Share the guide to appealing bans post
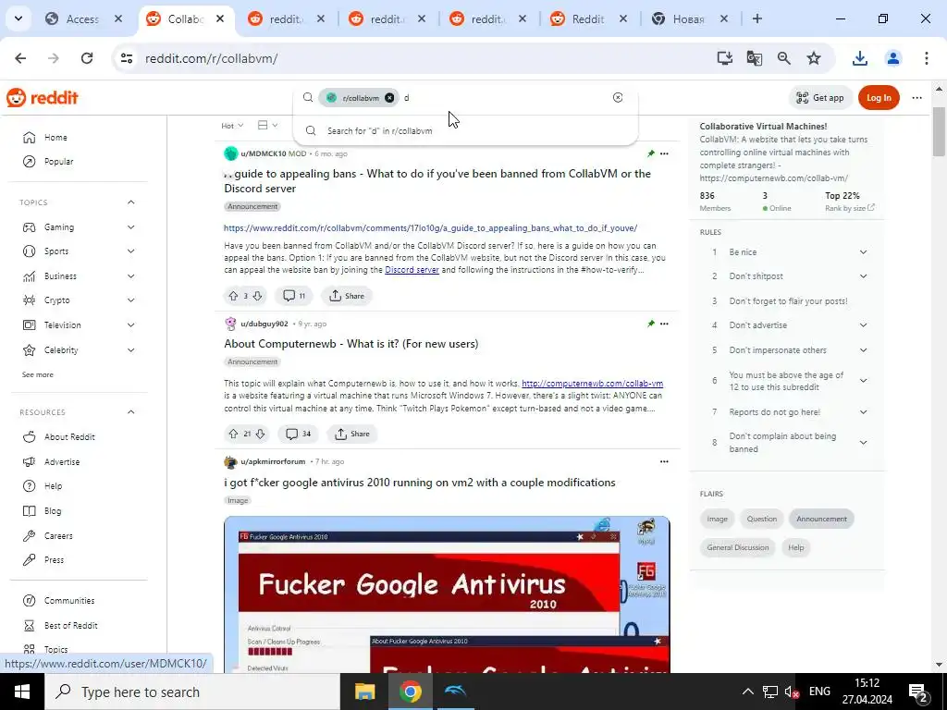This screenshot has width=947, height=710. pyautogui.click(x=347, y=296)
